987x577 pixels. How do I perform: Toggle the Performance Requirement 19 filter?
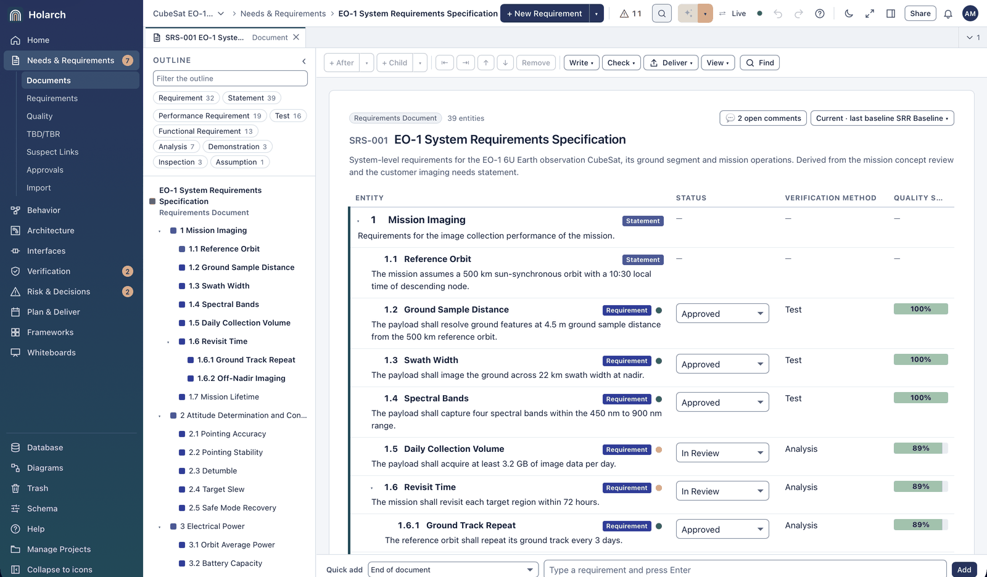coord(210,116)
